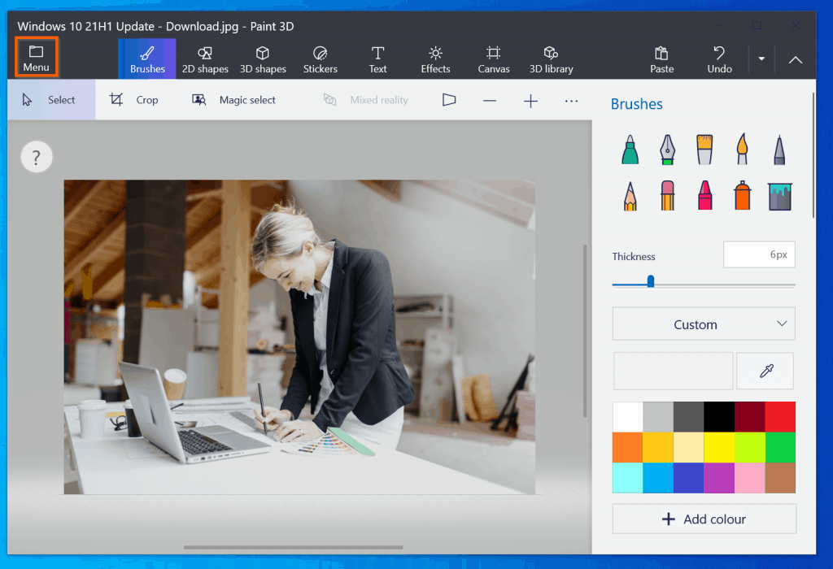Open the more options ellipsis

coord(571,100)
